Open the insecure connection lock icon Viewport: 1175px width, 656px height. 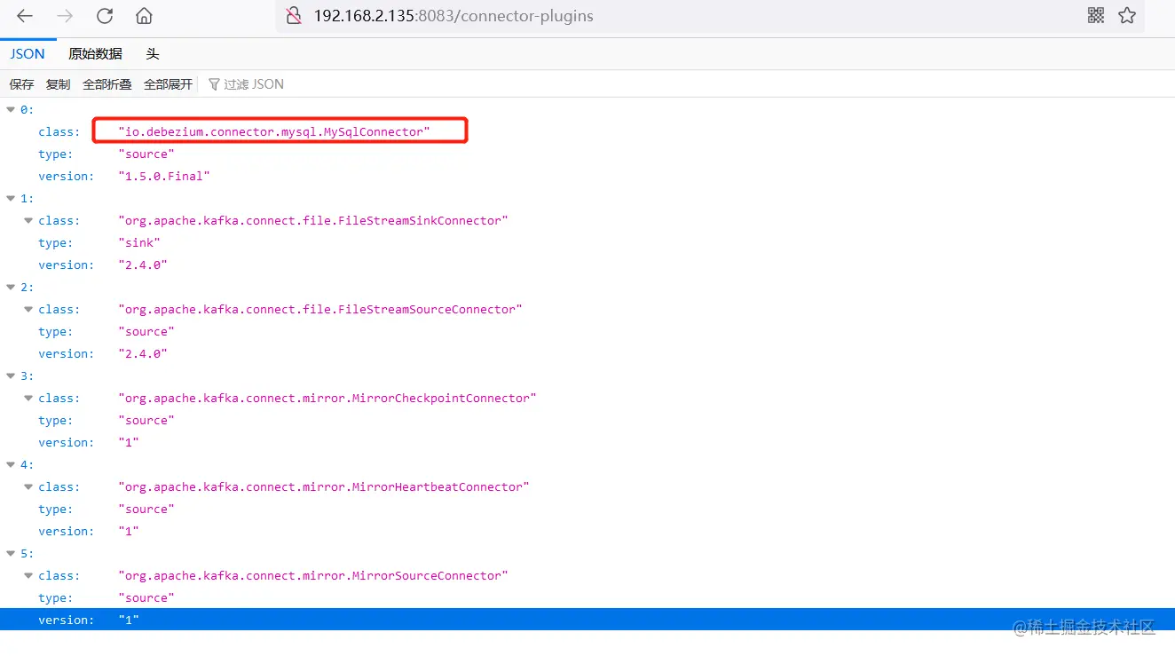(294, 16)
